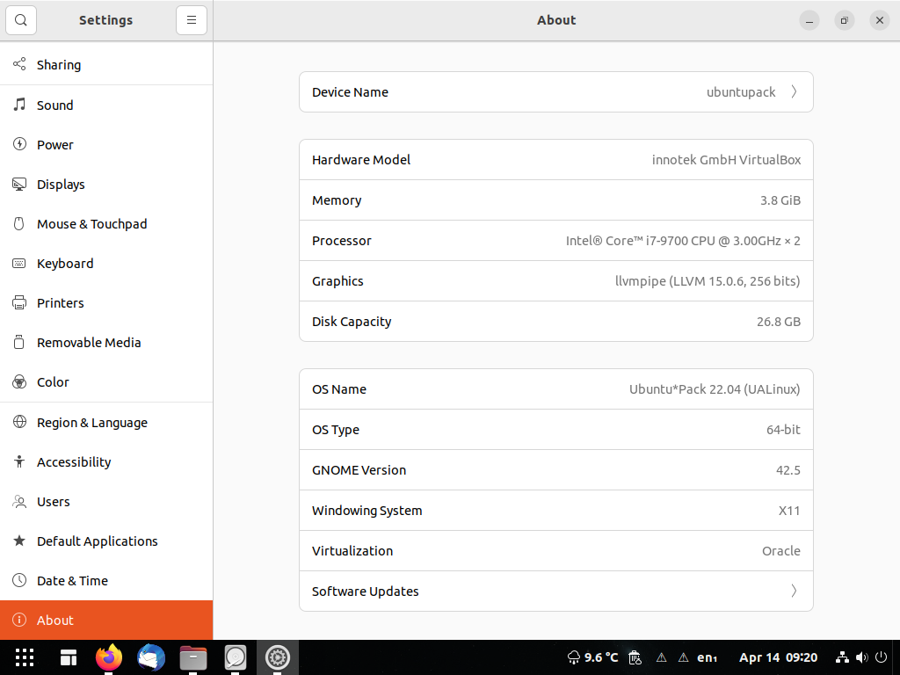Click the power icon in system tray
The width and height of the screenshot is (900, 675).
pyautogui.click(x=881, y=657)
